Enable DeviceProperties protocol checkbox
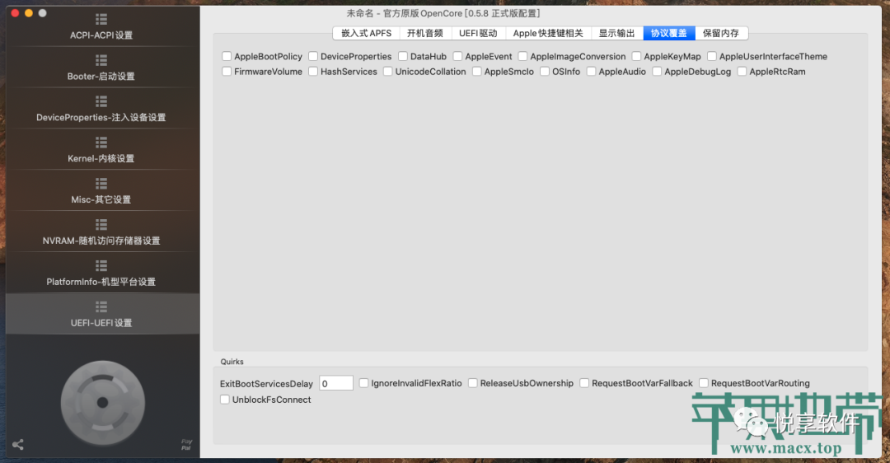This screenshot has height=463, width=890. (313, 56)
